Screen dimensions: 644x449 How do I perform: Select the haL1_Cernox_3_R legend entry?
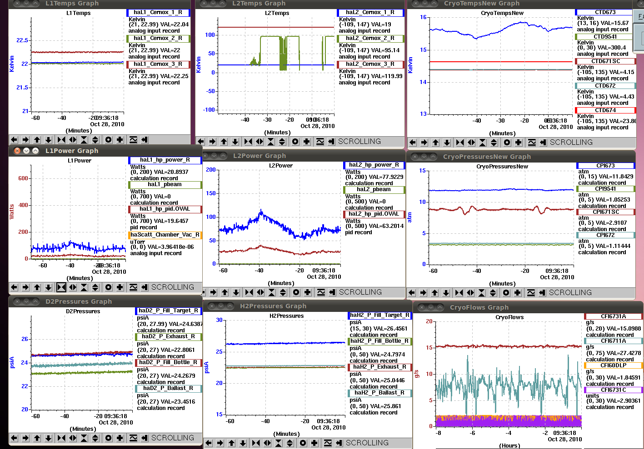(158, 64)
